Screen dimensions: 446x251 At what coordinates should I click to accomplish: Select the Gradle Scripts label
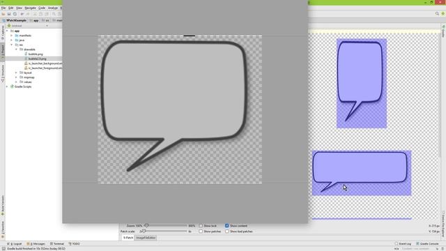tap(23, 86)
